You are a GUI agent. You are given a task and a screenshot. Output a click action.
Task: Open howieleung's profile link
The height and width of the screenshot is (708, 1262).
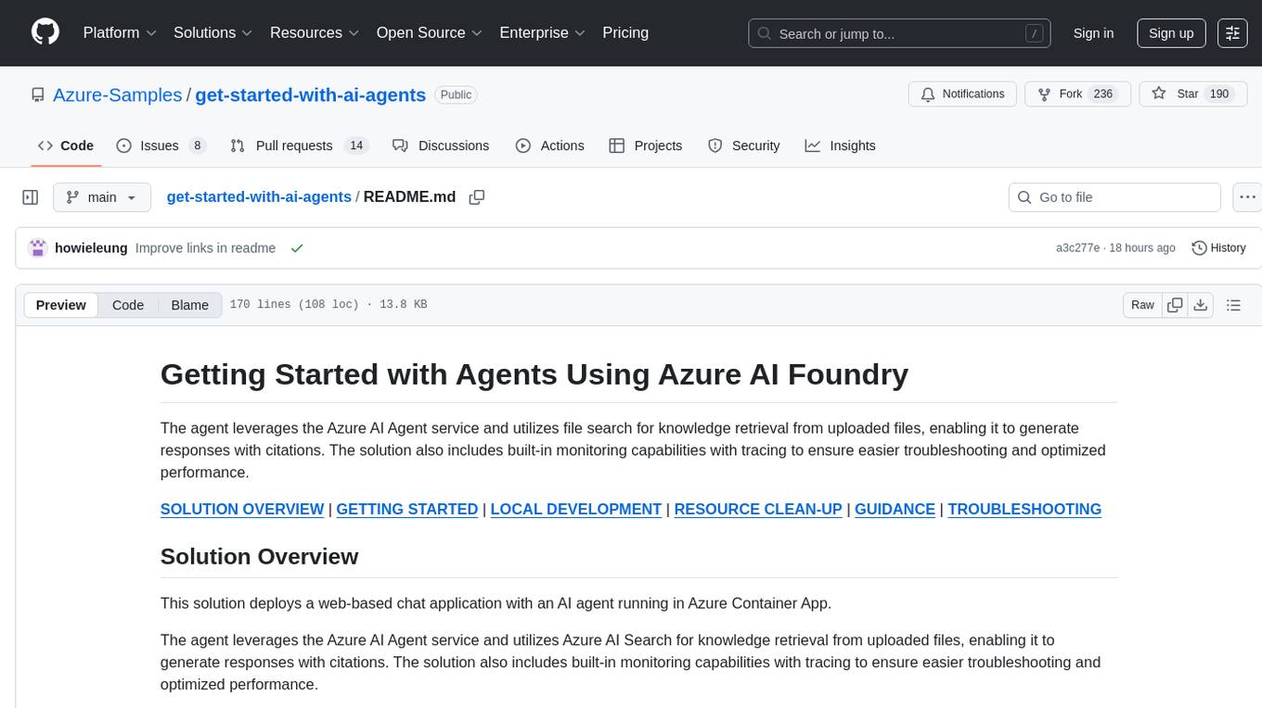tap(91, 248)
